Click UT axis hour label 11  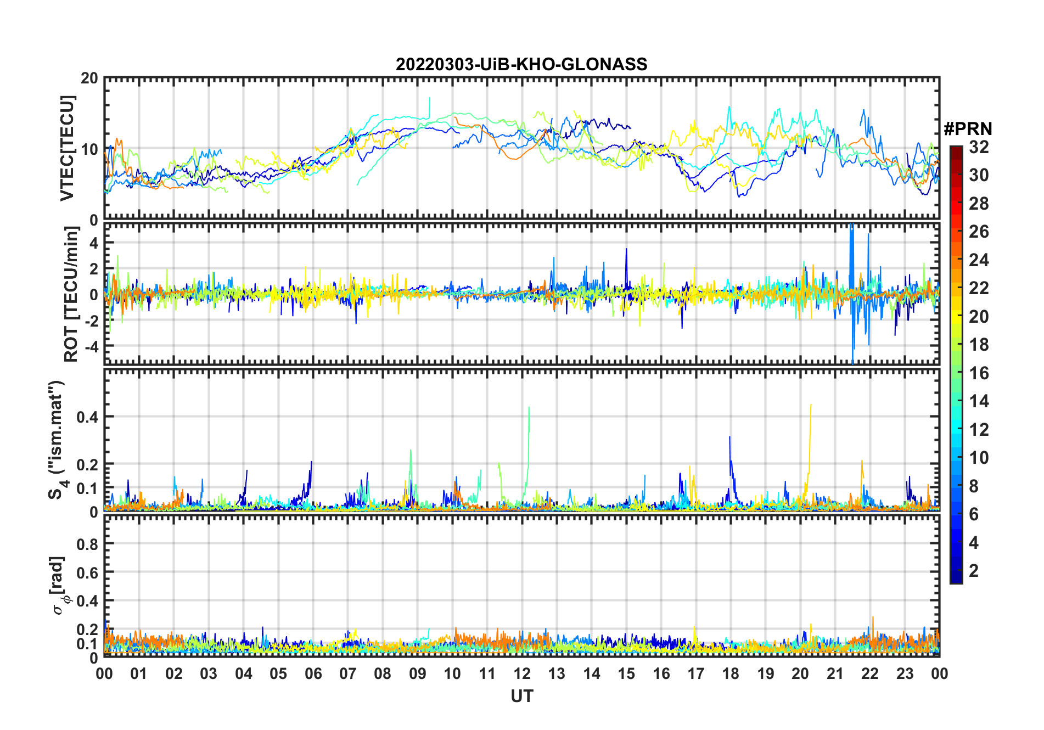(487, 673)
